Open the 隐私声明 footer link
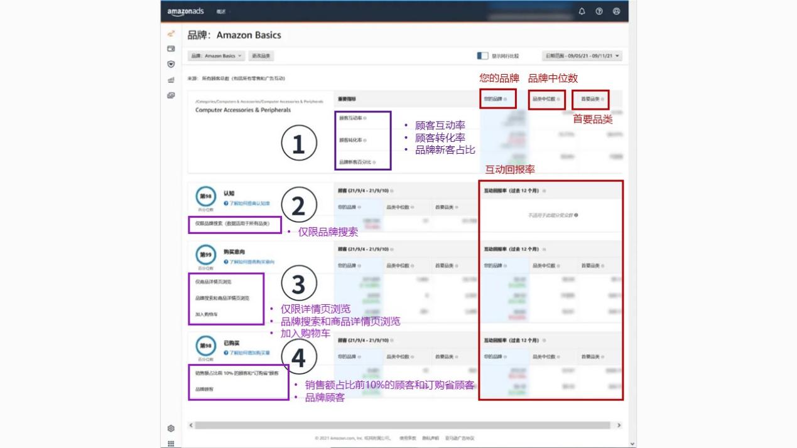 [430, 438]
